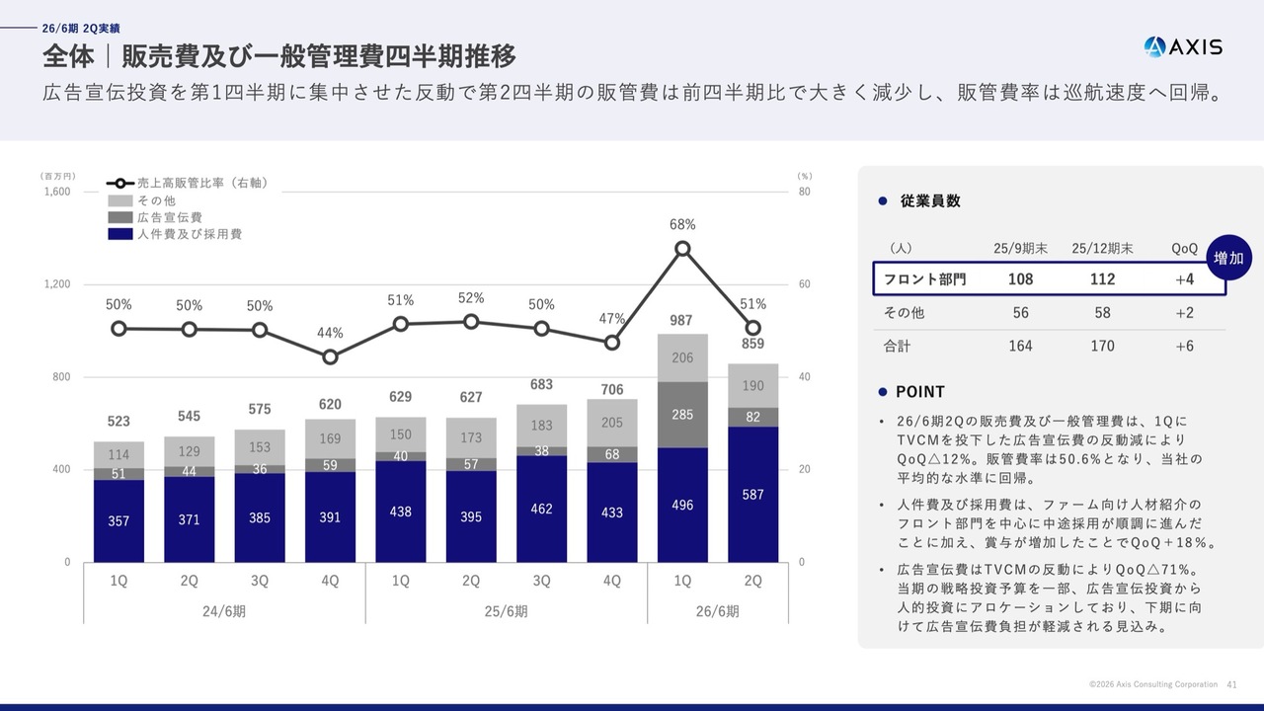Click the 人件費及び採用費 navy legend swatch
Viewport: 1264px width, 711px height.
tap(119, 234)
